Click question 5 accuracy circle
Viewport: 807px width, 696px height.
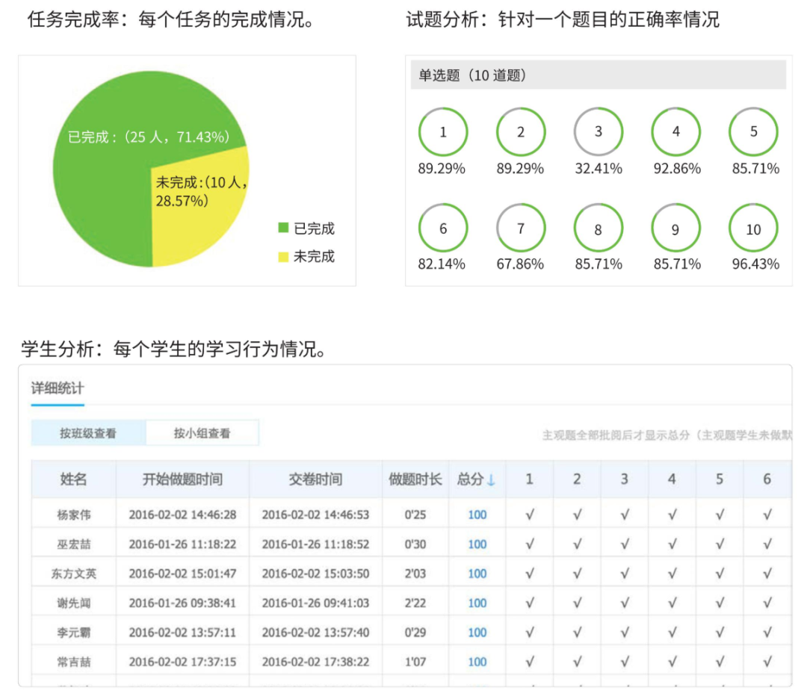[753, 131]
